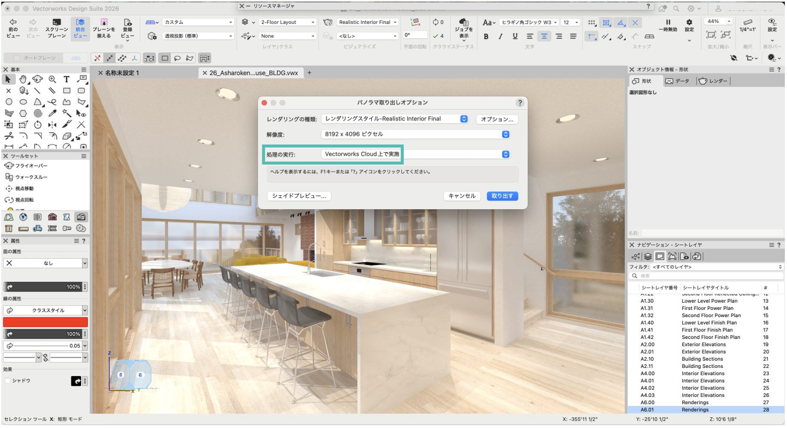Click the 取り出す export button
This screenshot has width=787, height=428.
(x=502, y=196)
